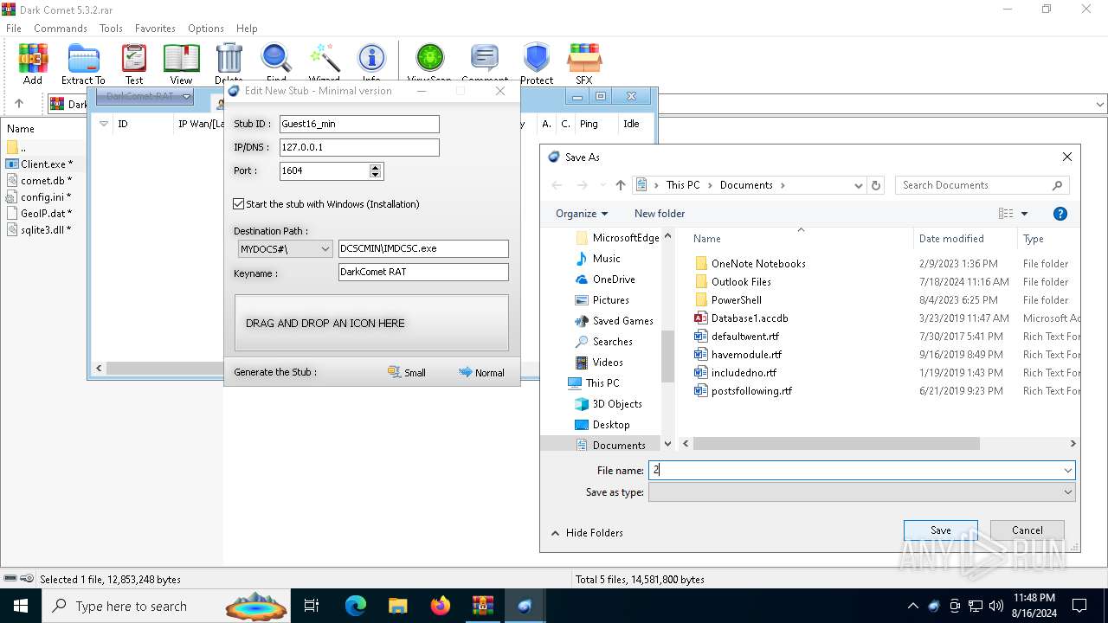The height and width of the screenshot is (623, 1108).
Task: Select Desktop in the folder tree
Action: [610, 425]
